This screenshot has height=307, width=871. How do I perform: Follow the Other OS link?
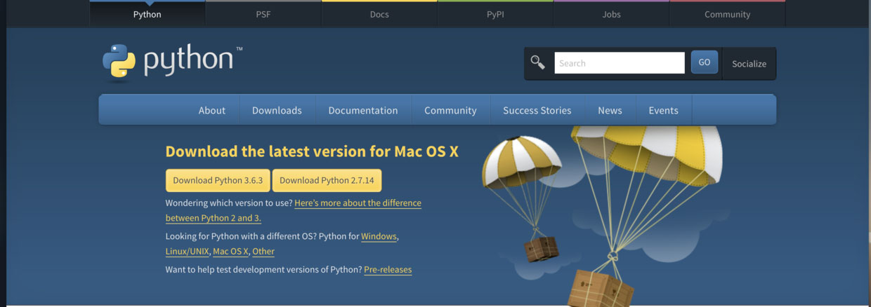pos(263,252)
